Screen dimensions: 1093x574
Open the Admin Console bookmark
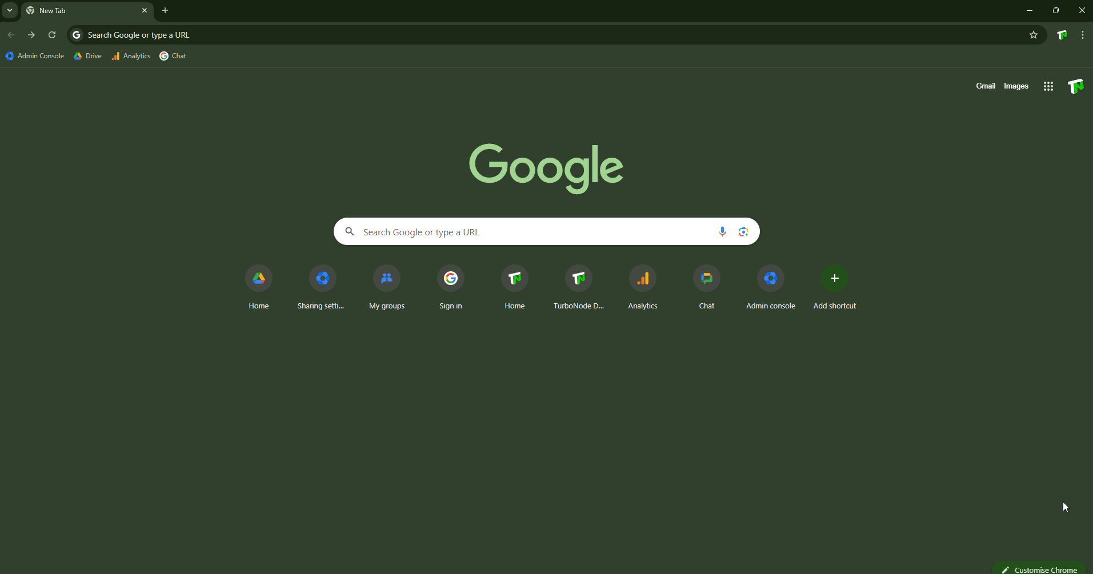(35, 56)
